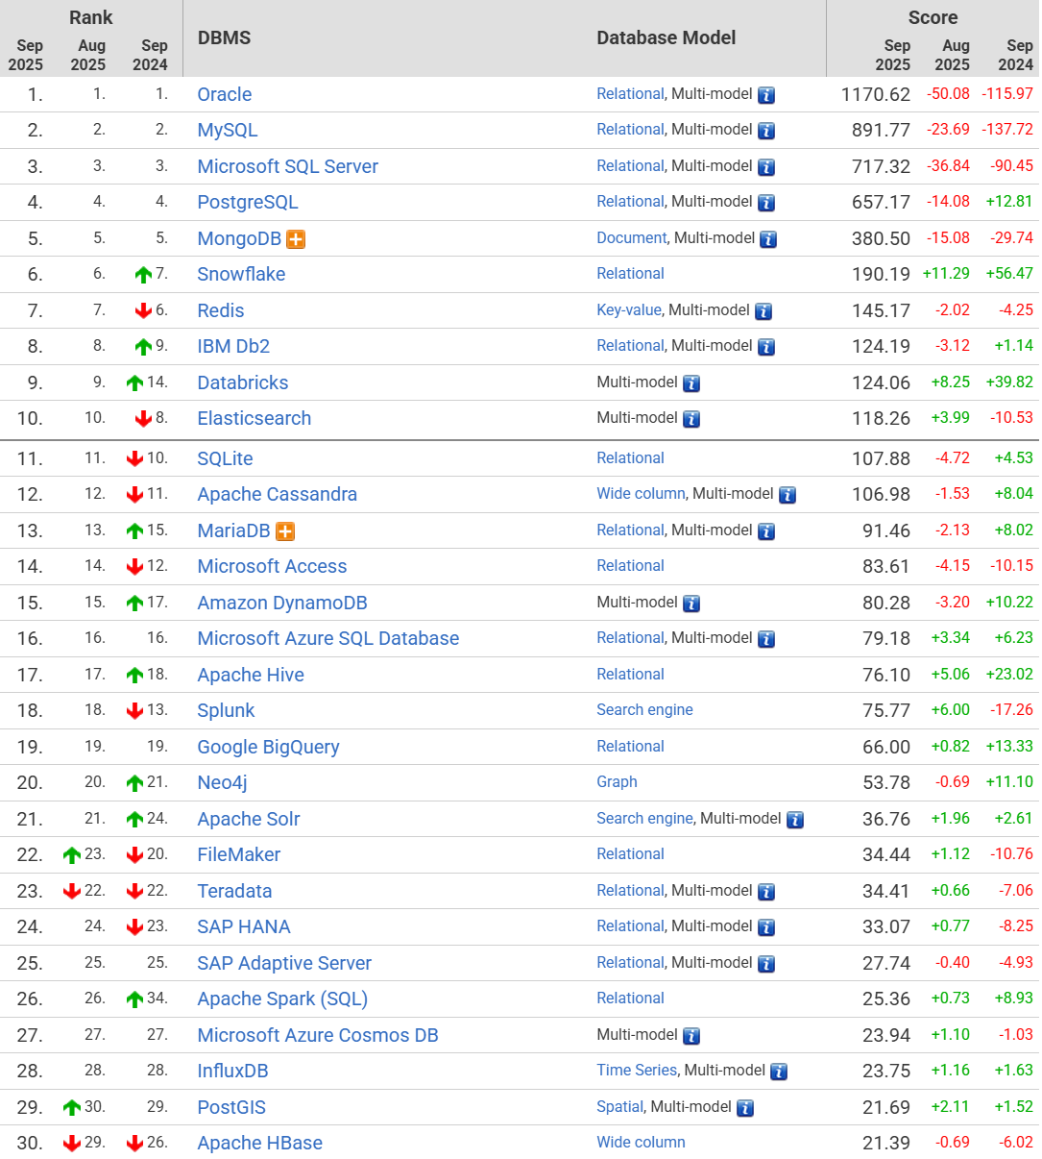Open the MongoDB link
This screenshot has width=1042, height=1159.
tap(239, 238)
